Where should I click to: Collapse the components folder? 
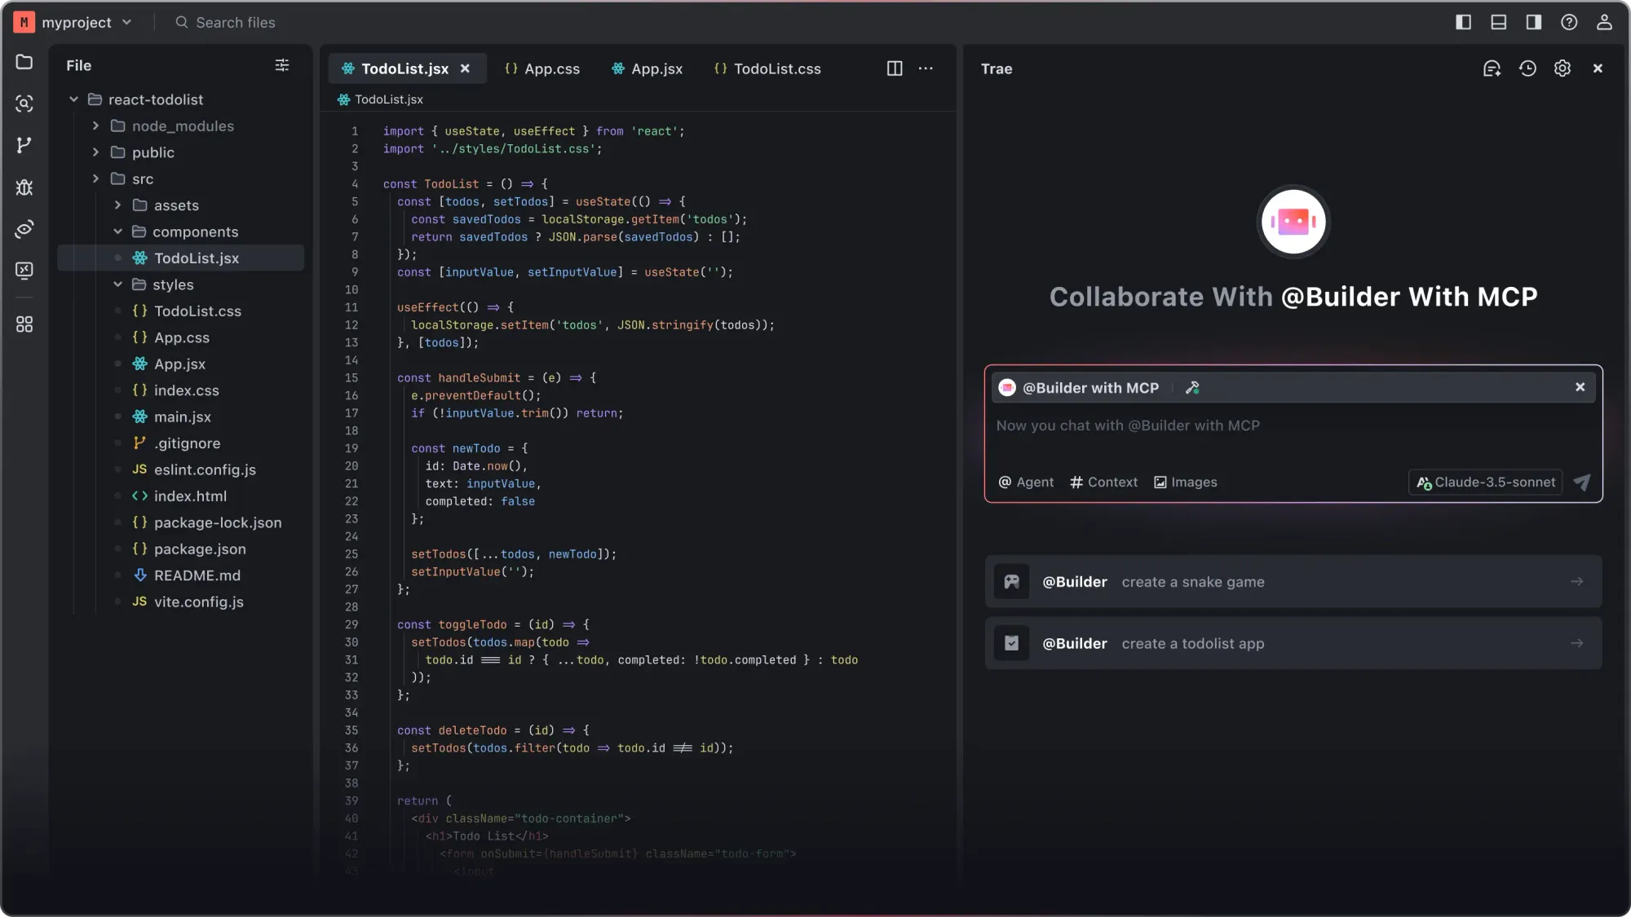pos(118,232)
